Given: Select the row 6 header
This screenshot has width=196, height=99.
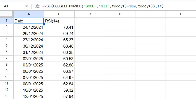Looking at the screenshot, I should click(7, 52).
